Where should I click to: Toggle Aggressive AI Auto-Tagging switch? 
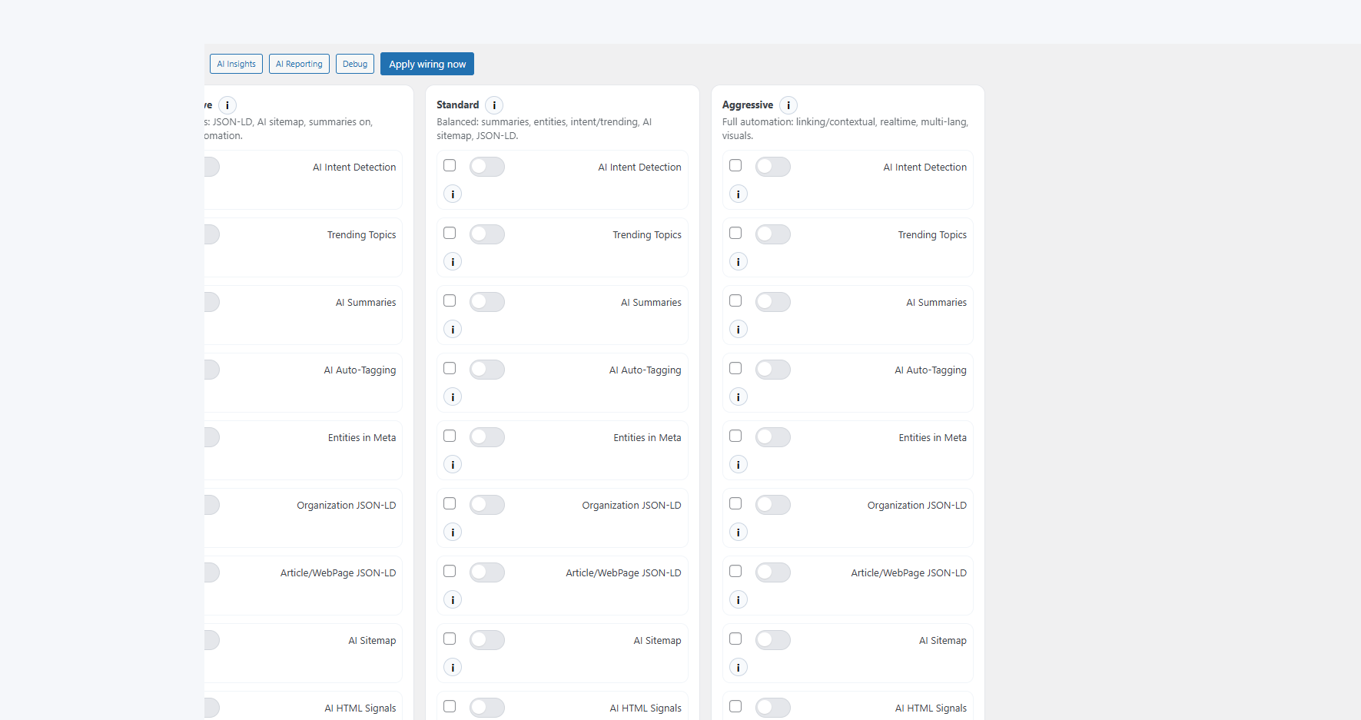(x=773, y=370)
